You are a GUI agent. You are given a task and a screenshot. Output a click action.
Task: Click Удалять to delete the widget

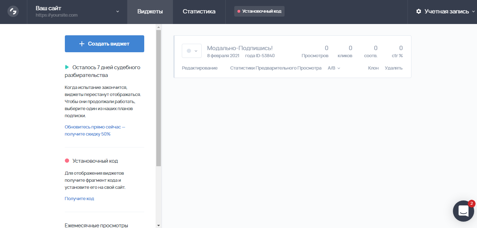point(394,68)
